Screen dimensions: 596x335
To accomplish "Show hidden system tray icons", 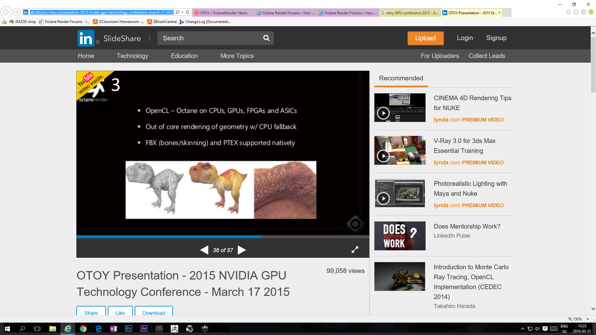I will pos(522,329).
